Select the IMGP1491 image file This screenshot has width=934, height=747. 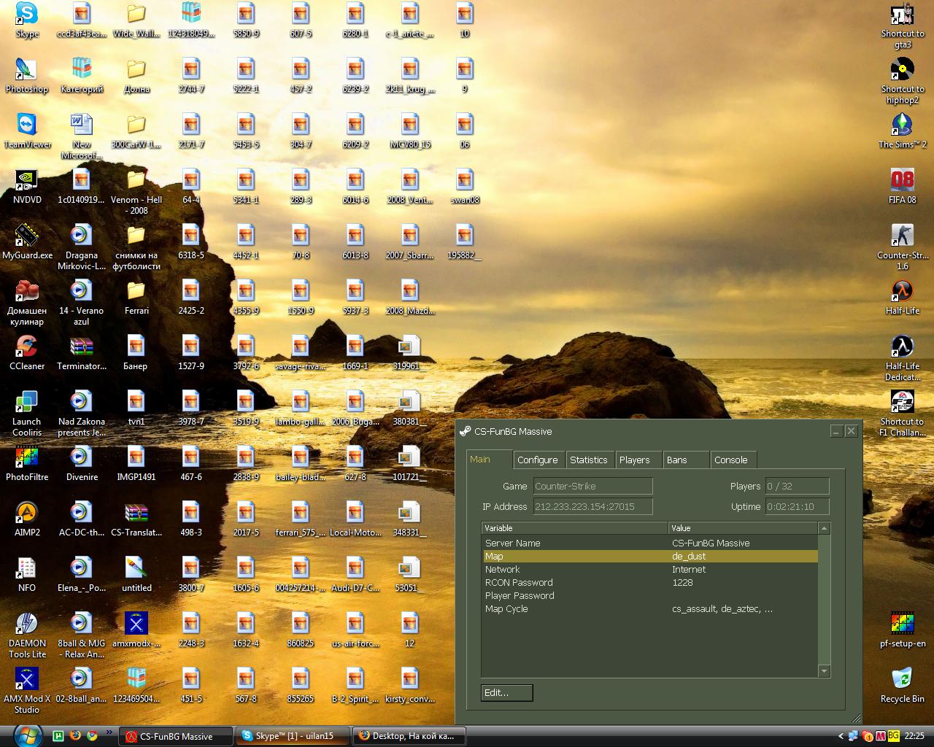click(x=136, y=463)
